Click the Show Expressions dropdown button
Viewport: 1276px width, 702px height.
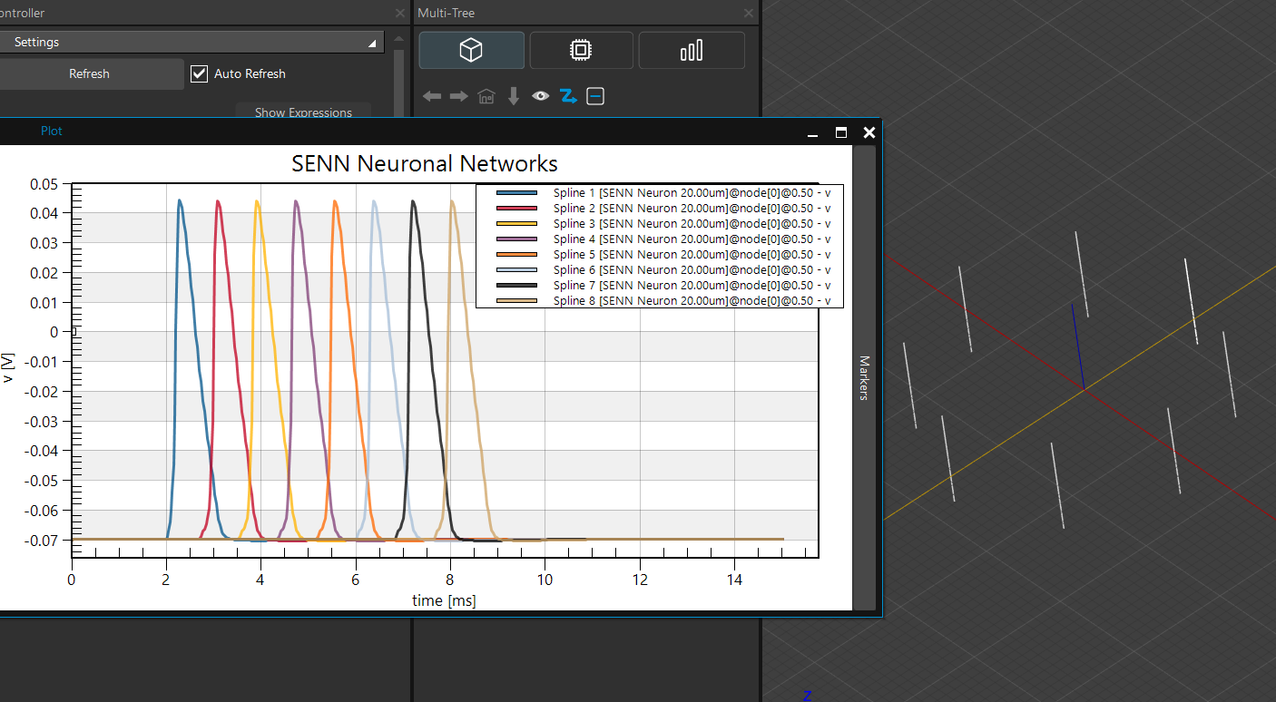click(303, 112)
